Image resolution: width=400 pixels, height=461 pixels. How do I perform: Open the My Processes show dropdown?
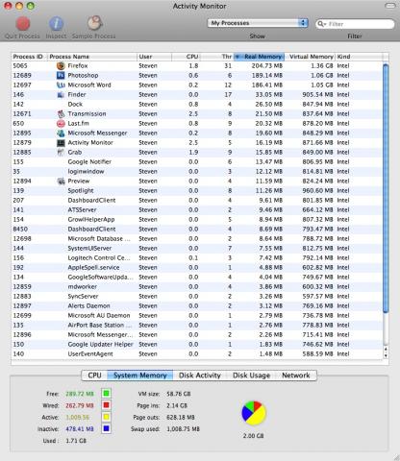[258, 23]
